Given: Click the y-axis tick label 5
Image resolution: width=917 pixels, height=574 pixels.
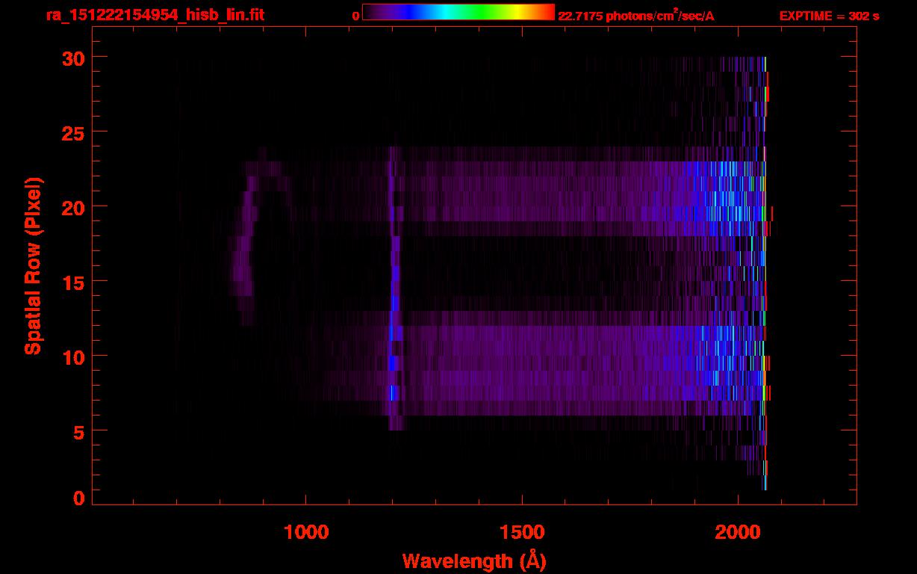Looking at the screenshot, I should tap(79, 431).
